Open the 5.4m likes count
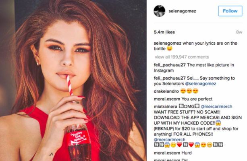 [x=164, y=32]
